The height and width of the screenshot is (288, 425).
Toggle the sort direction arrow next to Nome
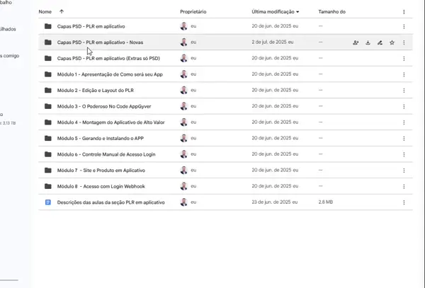62,12
